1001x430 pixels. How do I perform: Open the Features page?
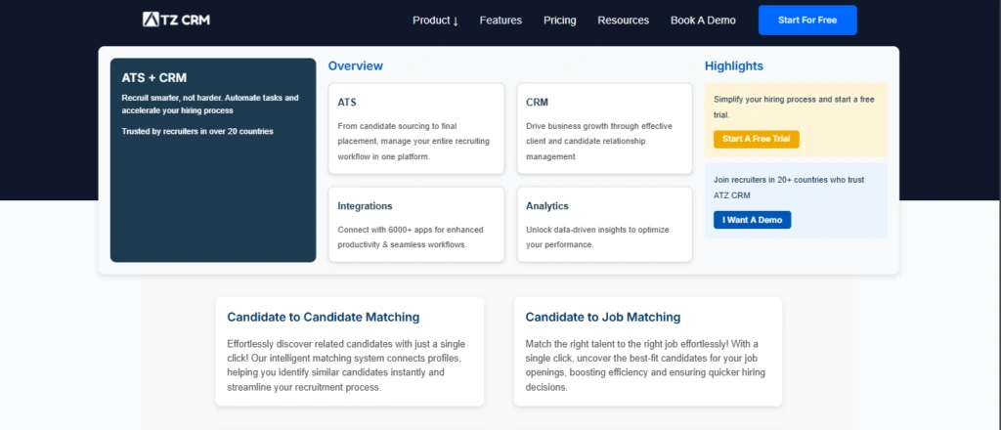(x=500, y=21)
